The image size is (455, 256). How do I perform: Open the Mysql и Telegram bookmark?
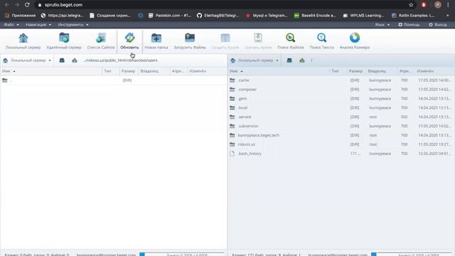click(267, 16)
